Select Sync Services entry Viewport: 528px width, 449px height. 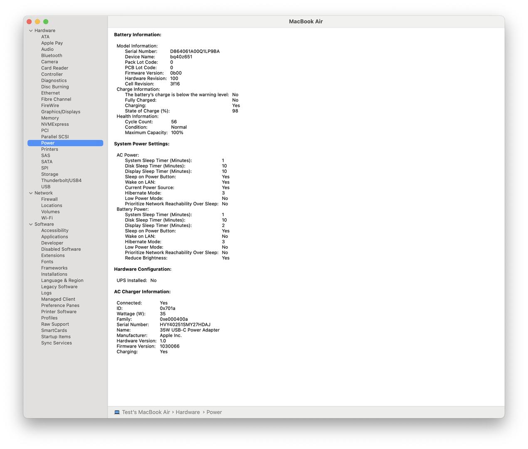[57, 343]
